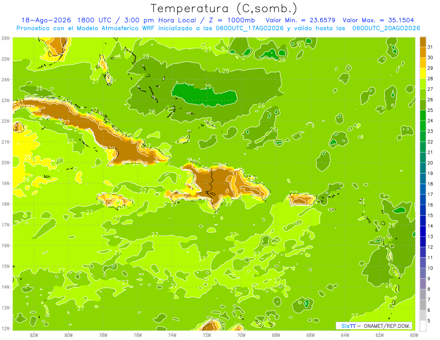Click the '22N' latitude axis label
440x340 pixels.
(x=5, y=121)
